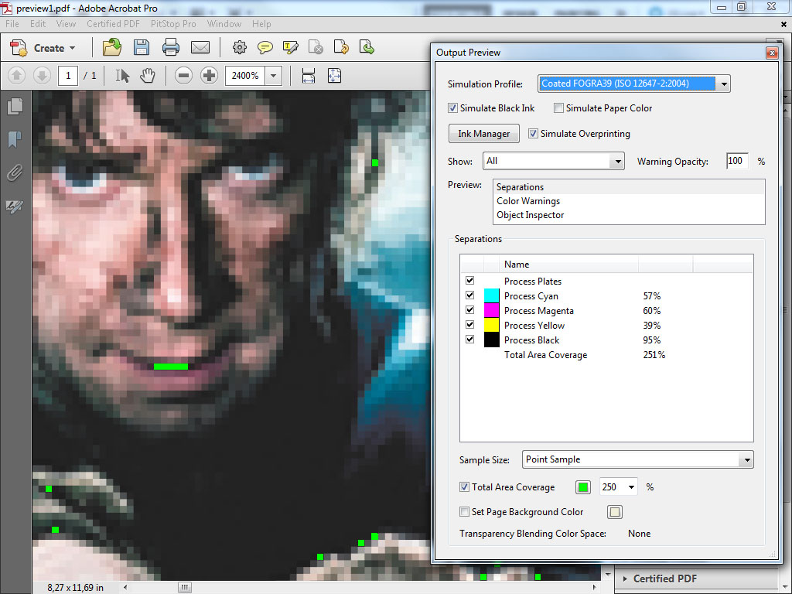Click the page background color swatch

point(615,512)
